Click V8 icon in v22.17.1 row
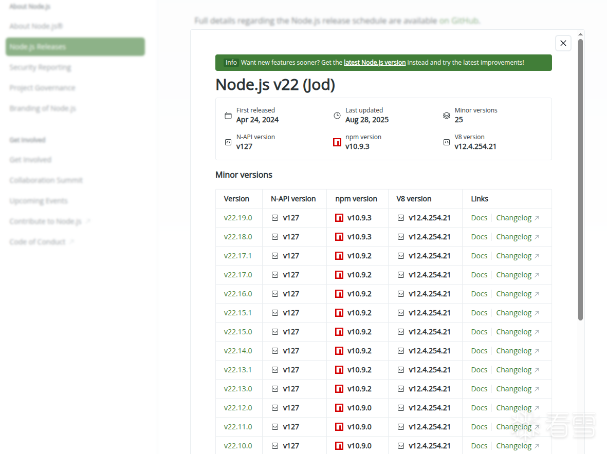The image size is (607, 454). tap(401, 256)
